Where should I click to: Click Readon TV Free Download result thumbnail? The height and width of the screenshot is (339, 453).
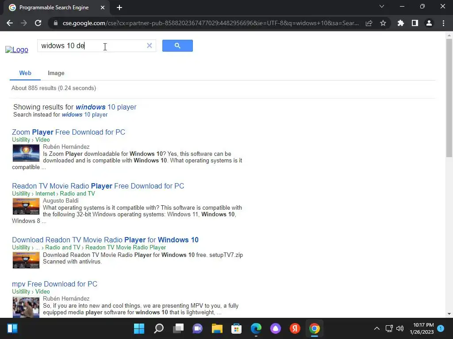26,207
